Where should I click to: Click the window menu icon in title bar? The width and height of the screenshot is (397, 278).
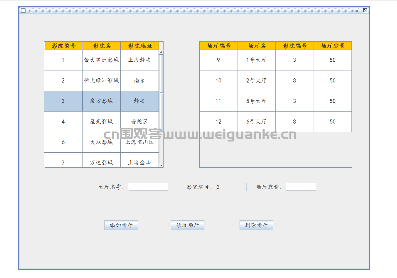pyautogui.click(x=23, y=11)
